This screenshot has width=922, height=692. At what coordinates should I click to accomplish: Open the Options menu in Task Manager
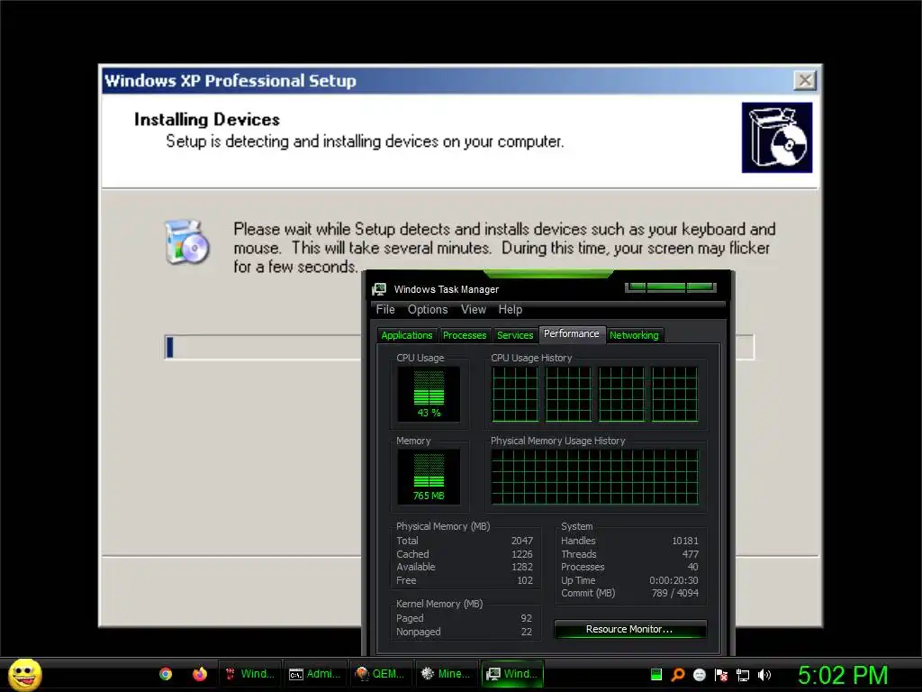428,310
